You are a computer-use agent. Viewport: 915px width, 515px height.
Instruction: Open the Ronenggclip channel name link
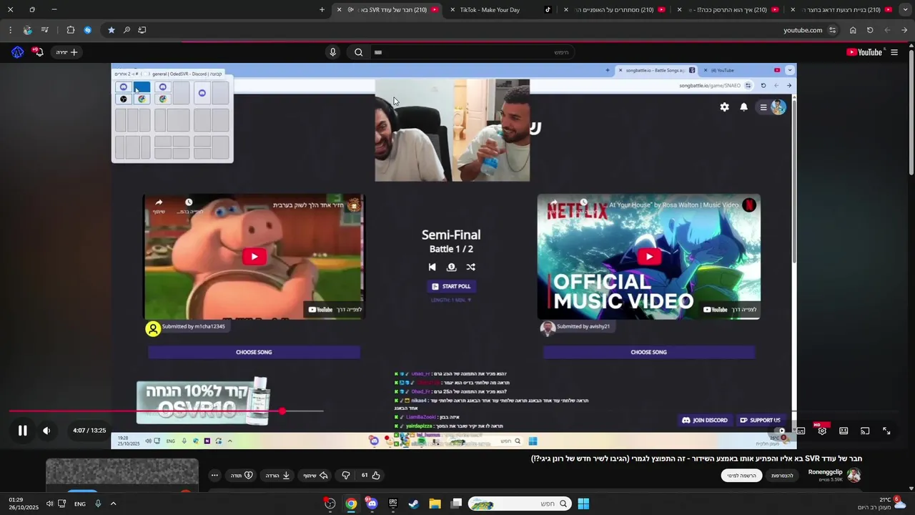coord(825,472)
